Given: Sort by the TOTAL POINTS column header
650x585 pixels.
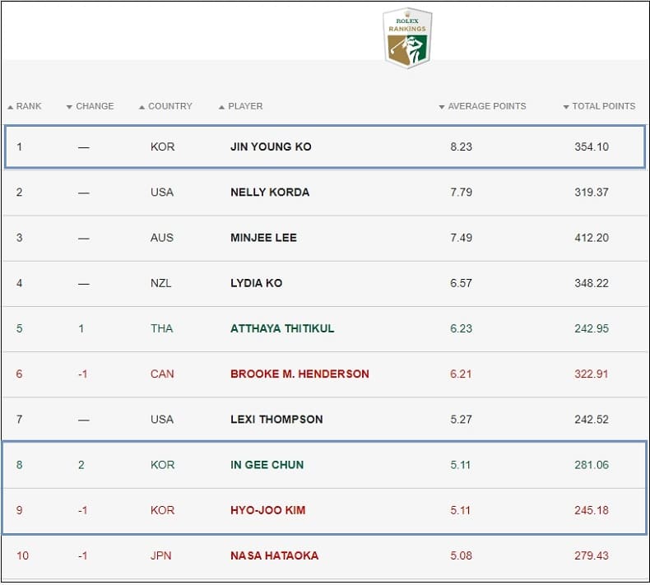Looking at the screenshot, I should click(599, 106).
